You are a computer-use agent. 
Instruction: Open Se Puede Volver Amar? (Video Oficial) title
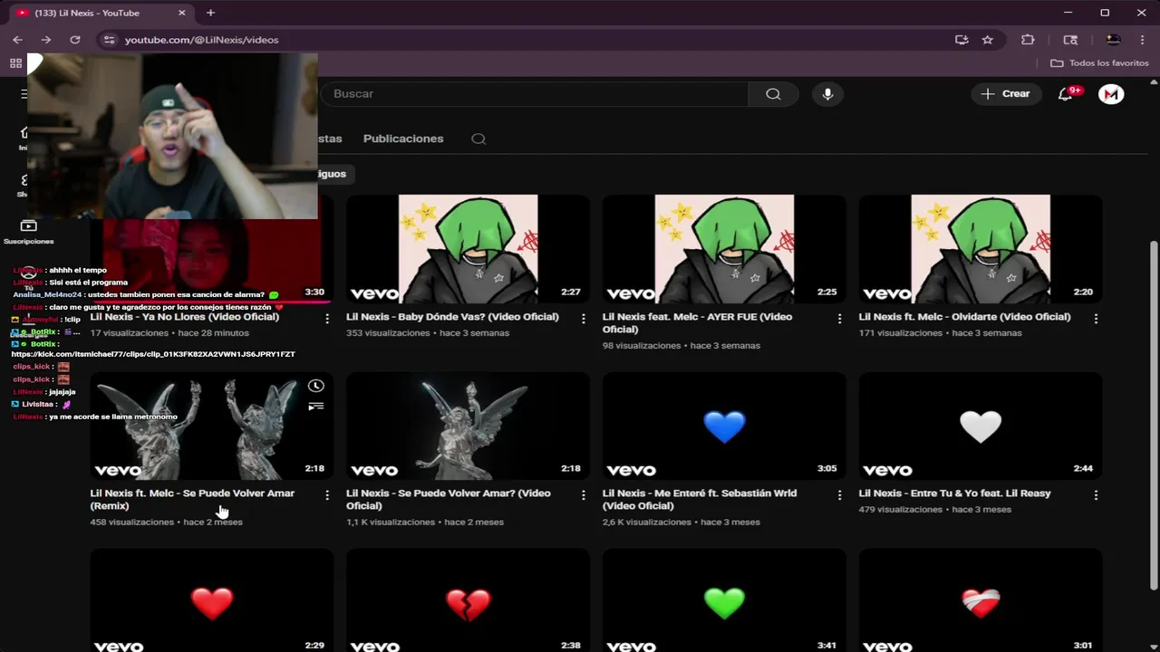click(x=449, y=500)
